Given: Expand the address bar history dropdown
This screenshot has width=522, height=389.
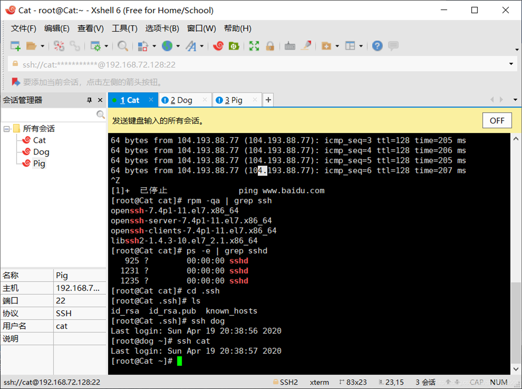Looking at the screenshot, I should (511, 64).
